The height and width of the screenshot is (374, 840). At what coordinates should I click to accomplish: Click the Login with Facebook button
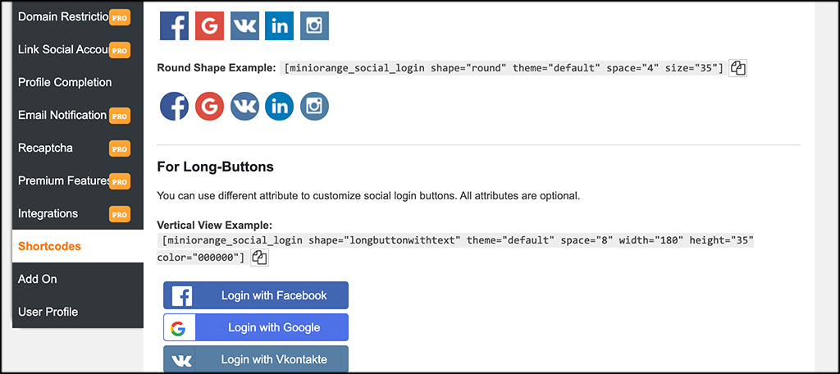coord(256,295)
